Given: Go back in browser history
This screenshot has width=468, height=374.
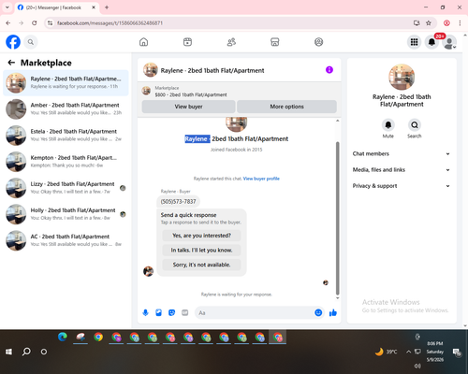Looking at the screenshot, I should click(8, 22).
